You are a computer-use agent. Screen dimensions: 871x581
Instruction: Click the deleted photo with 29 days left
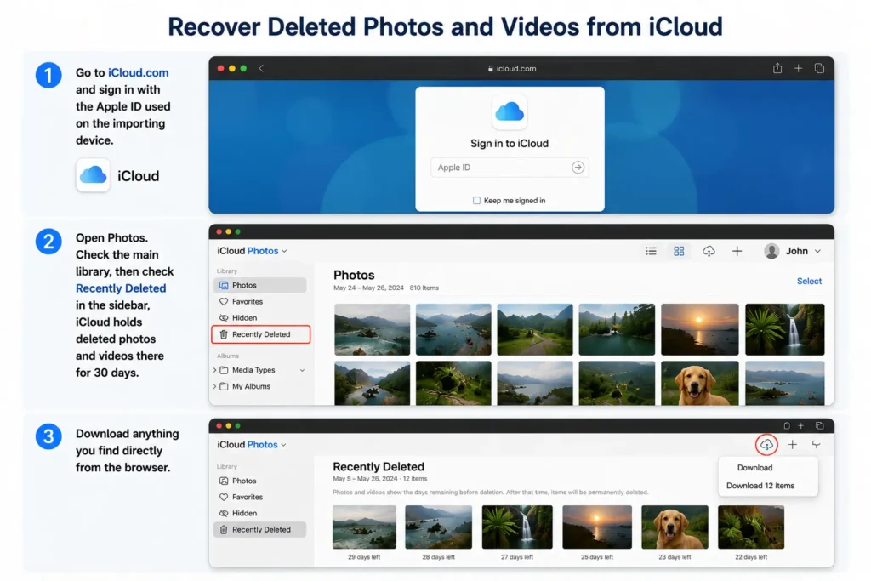pyautogui.click(x=364, y=527)
